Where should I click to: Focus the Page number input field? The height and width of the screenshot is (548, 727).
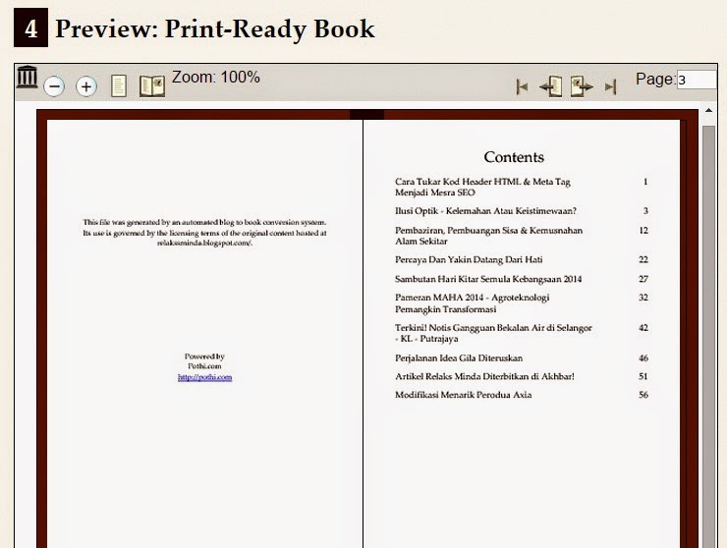pyautogui.click(x=697, y=80)
